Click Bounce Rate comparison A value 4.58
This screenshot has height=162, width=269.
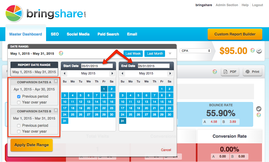[214, 122]
